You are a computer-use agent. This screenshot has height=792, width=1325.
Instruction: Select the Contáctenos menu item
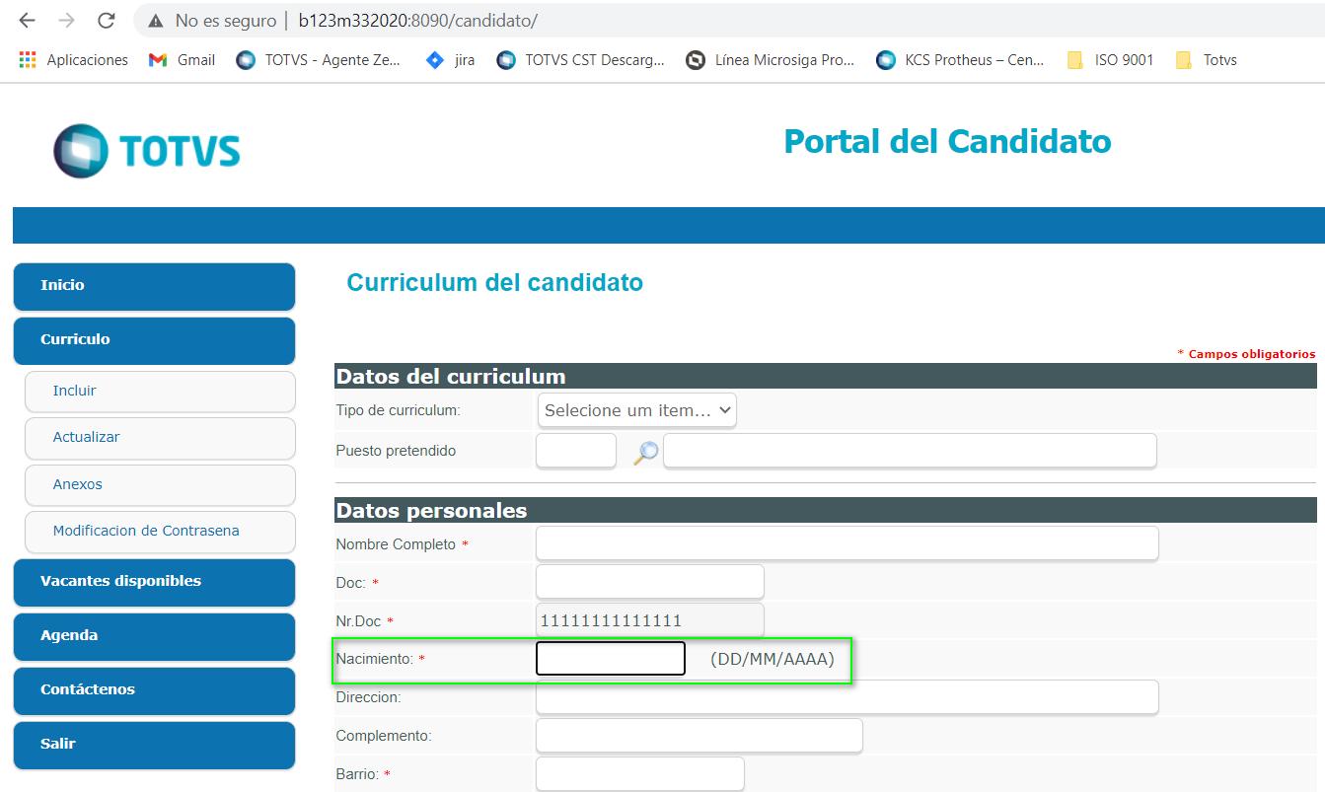[154, 690]
